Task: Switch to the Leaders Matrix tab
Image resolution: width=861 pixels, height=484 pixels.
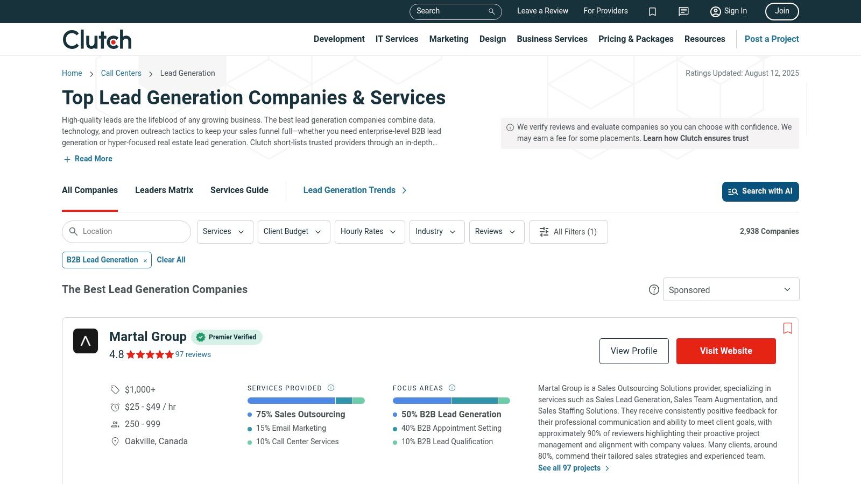Action: point(164,190)
